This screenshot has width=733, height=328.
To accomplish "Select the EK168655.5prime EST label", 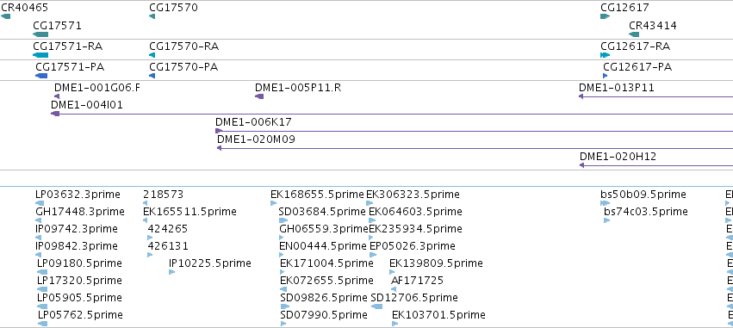I will coord(318,195).
